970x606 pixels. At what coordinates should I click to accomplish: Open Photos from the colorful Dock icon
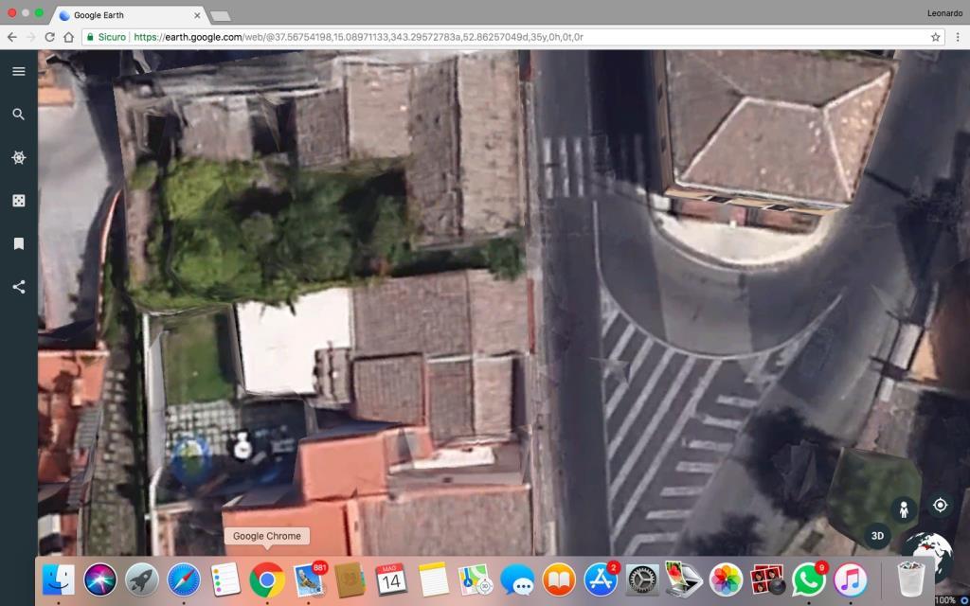point(725,581)
